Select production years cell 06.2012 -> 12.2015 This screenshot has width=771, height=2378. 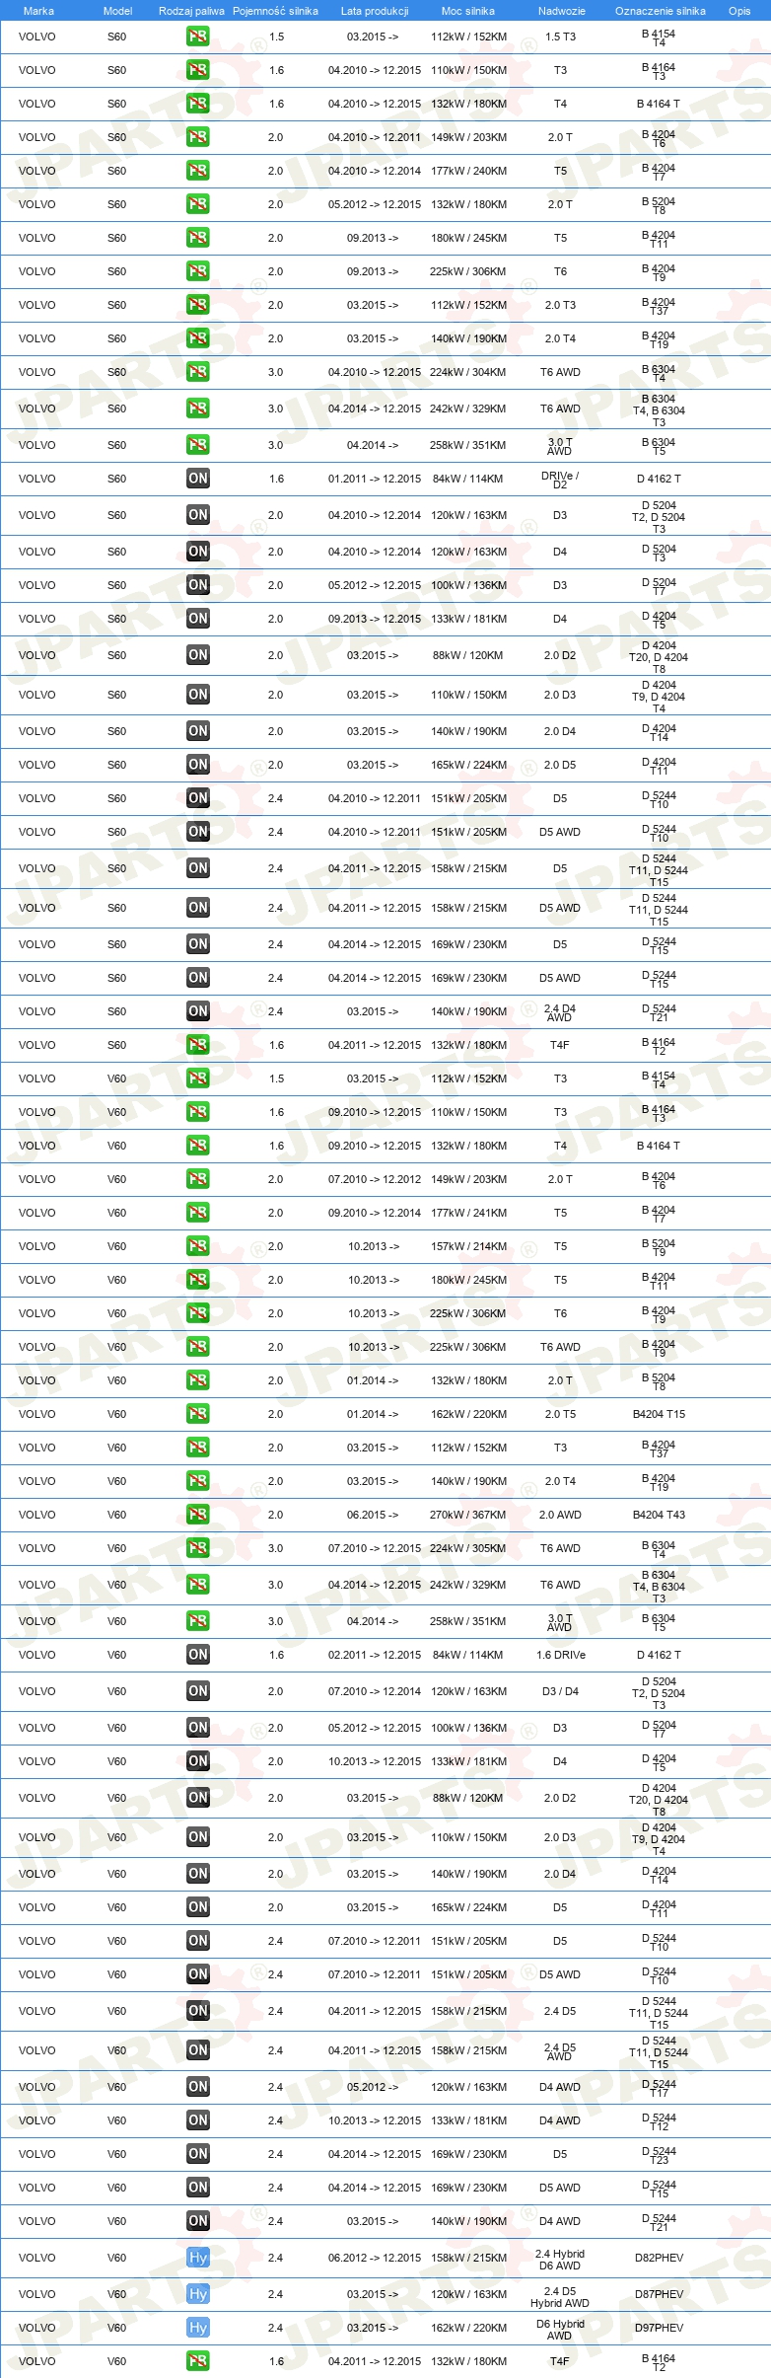coord(375,2258)
